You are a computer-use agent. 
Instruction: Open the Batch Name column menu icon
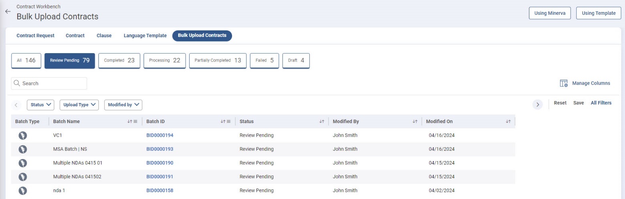135,121
